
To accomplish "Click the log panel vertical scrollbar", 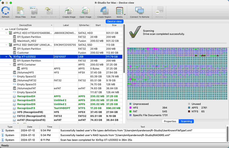I will 227,134.
